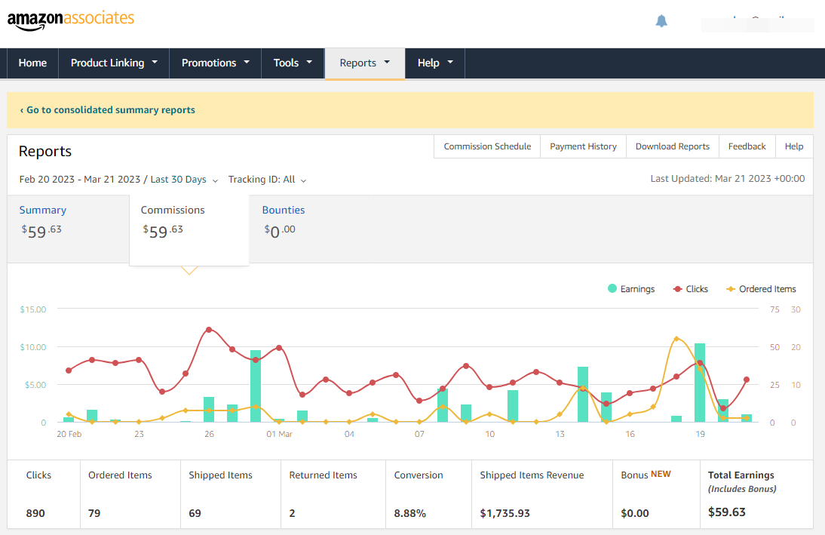The height and width of the screenshot is (535, 825).
Task: Click the Amazon Associates logo
Action: point(70,20)
